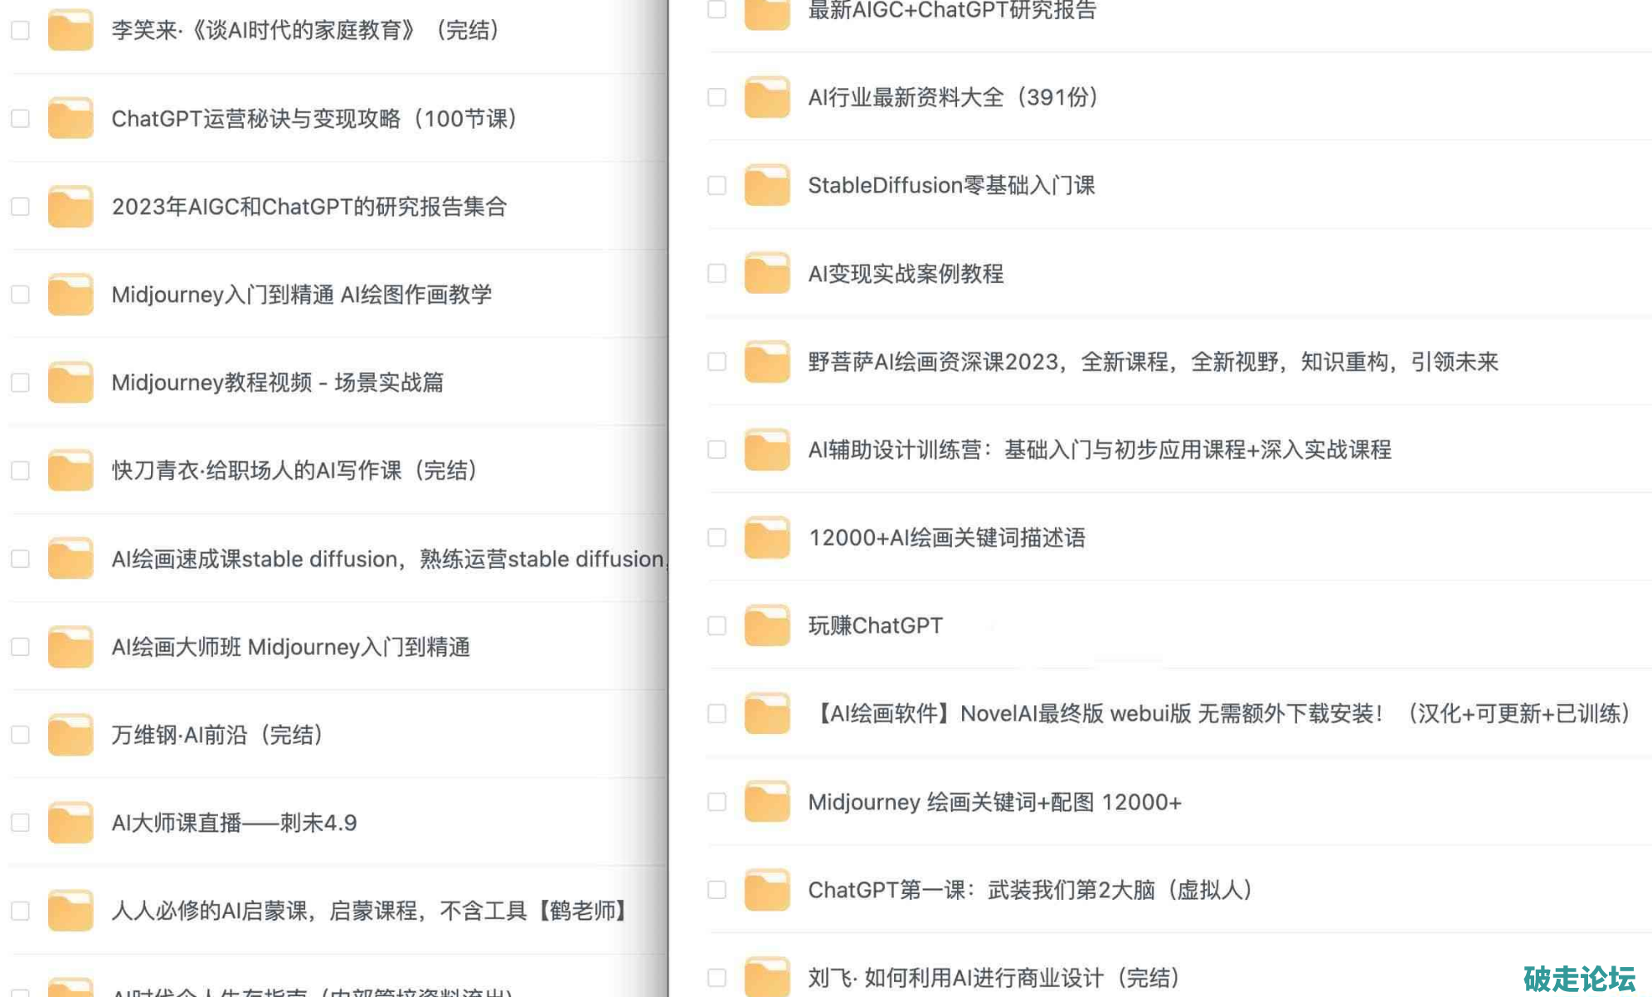Screen dimensions: 1652x997
Task: Click the 破走论坛 watermark text
Action: pos(1578,978)
